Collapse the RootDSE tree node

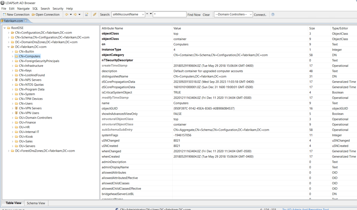click(5, 28)
